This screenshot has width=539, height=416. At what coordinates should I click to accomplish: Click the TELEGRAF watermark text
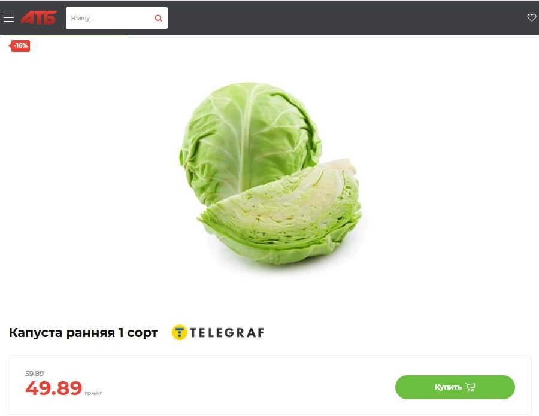227,333
